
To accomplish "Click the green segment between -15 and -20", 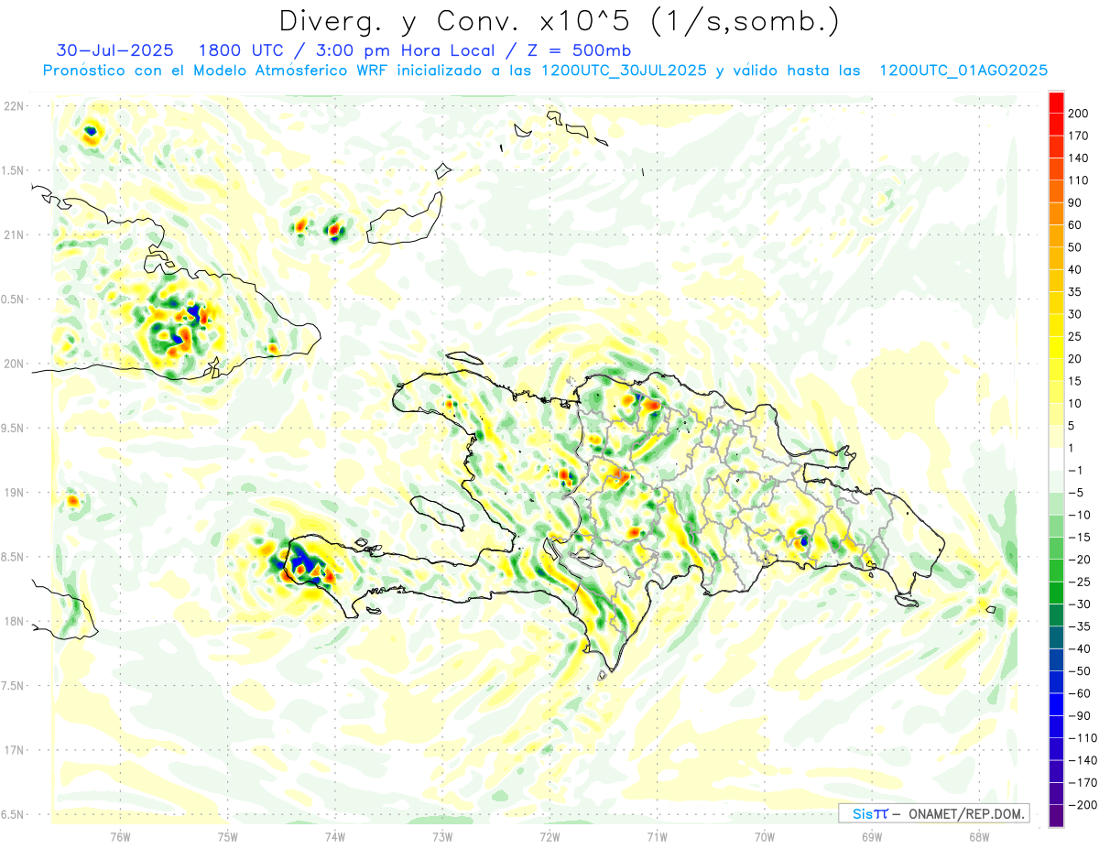I will click(x=1057, y=550).
